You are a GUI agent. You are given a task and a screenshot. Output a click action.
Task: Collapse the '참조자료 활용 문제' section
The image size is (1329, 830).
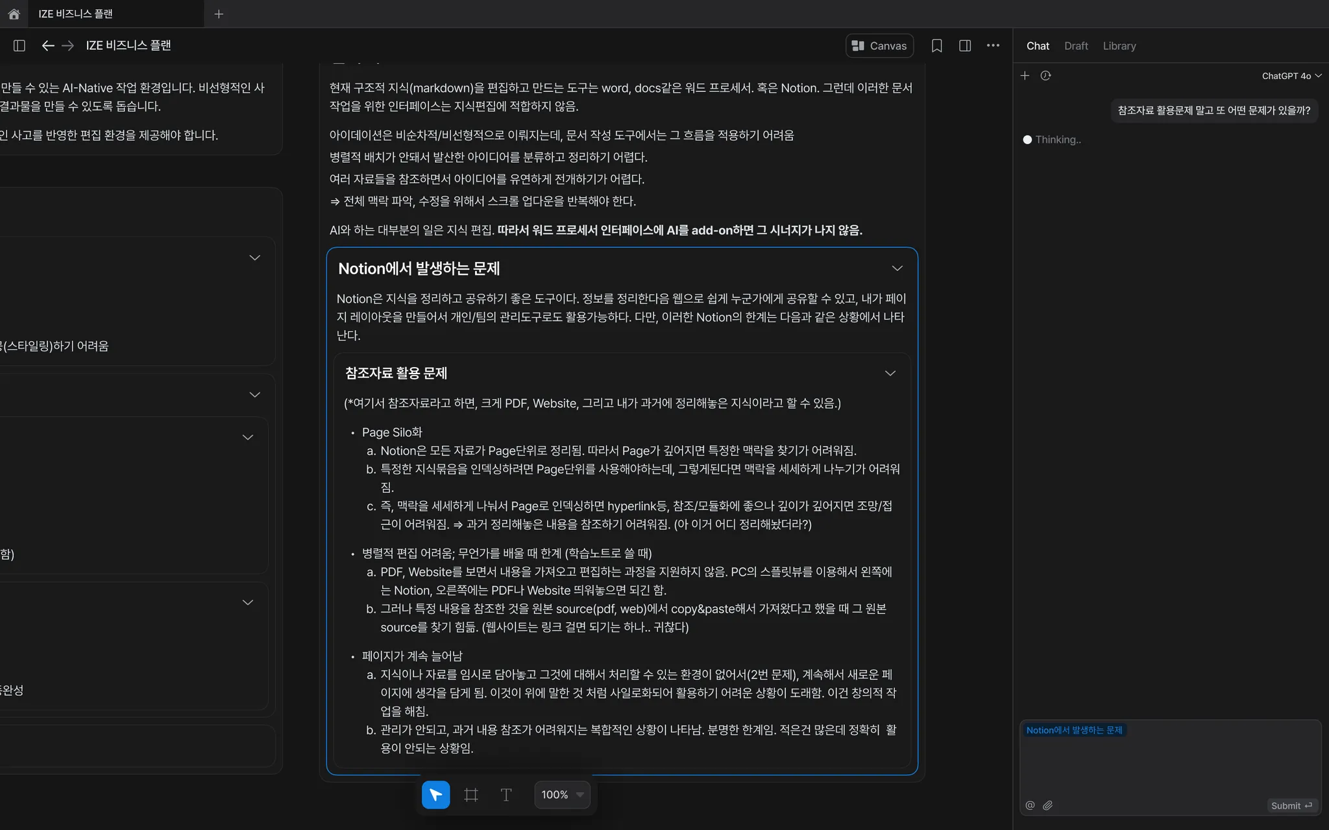(890, 373)
